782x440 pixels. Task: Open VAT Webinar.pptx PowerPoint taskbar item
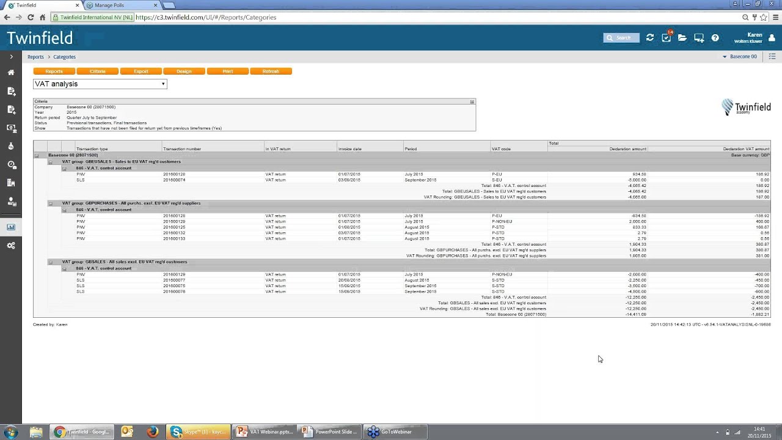pyautogui.click(x=265, y=432)
